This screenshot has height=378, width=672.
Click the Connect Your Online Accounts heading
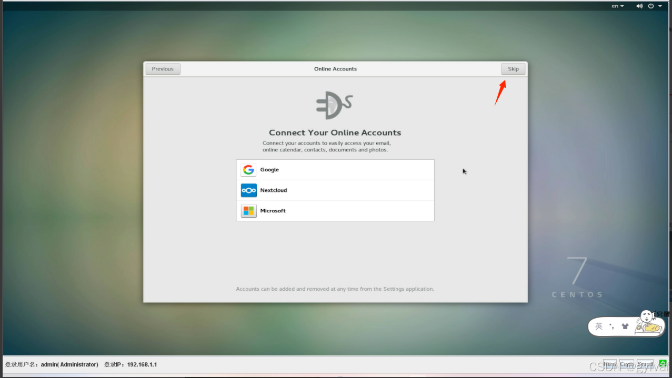(x=335, y=132)
